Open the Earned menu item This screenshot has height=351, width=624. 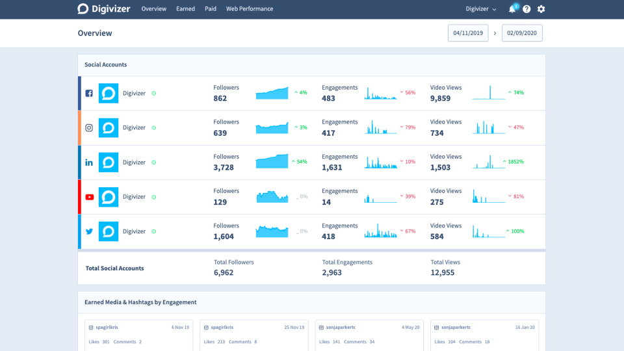tap(185, 8)
